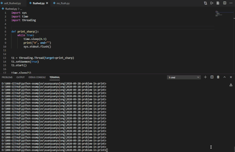
Task: Maximize the panel with the up chevron
Action: coord(225,77)
